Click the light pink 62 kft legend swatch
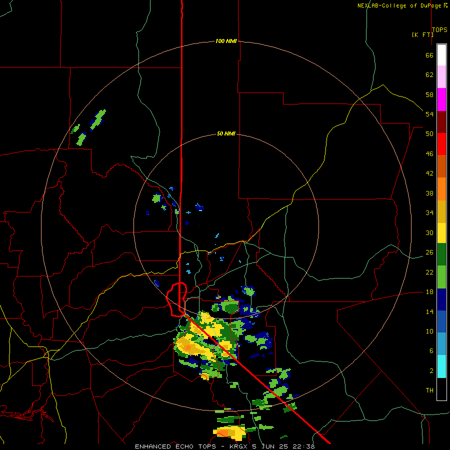The height and width of the screenshot is (450, 450). (441, 76)
